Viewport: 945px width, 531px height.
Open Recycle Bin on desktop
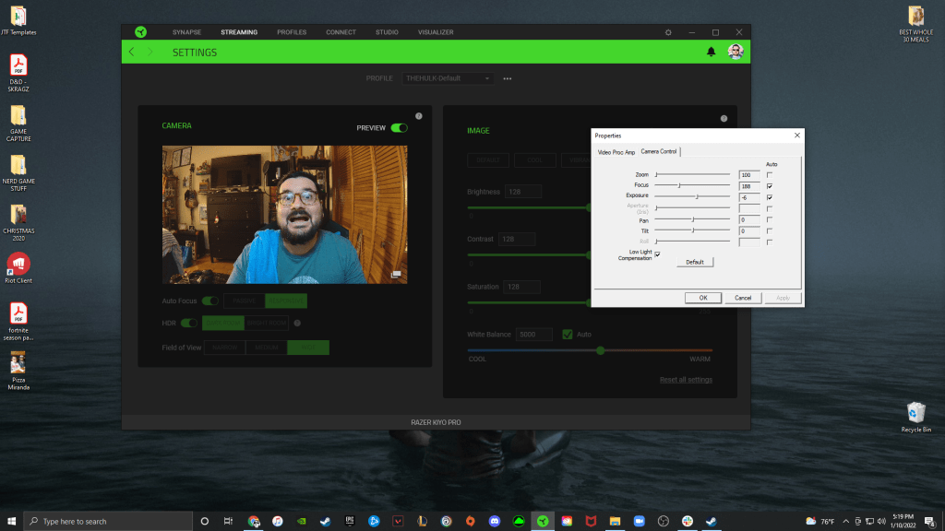click(915, 413)
